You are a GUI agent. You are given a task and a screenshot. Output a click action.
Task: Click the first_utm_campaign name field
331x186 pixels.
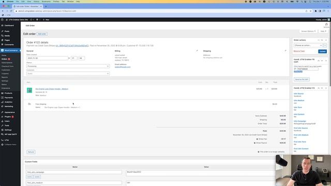click(x=74, y=172)
